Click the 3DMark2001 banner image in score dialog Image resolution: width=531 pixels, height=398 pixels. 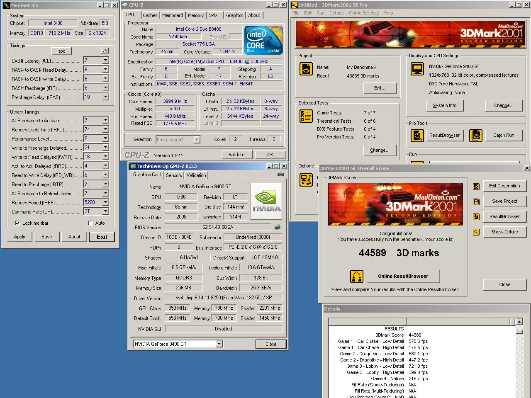(x=395, y=204)
